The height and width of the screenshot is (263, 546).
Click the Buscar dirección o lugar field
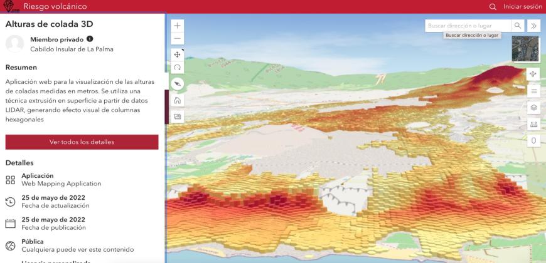(468, 26)
